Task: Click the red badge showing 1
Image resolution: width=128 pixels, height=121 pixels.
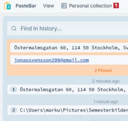Action: [116, 5]
